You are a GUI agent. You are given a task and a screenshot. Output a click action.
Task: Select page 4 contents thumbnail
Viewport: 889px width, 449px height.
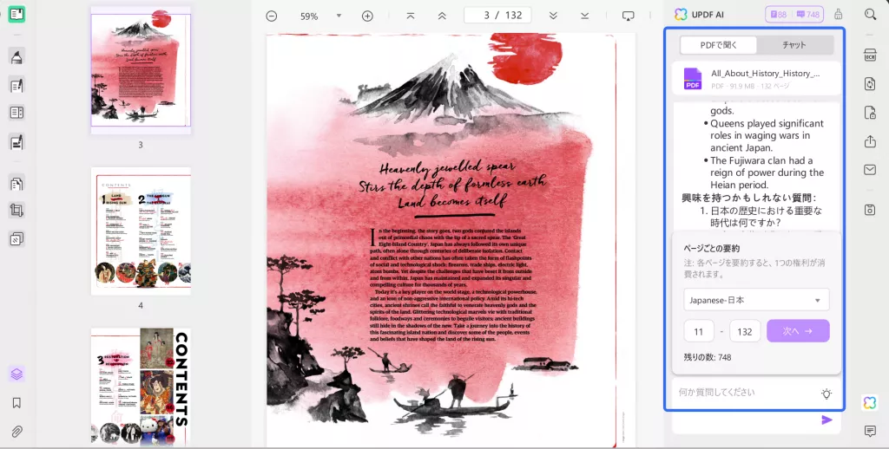(x=141, y=231)
